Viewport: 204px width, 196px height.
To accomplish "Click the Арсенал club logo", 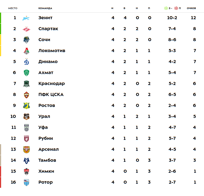I will click(x=26, y=150).
